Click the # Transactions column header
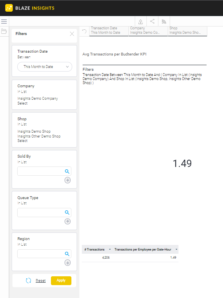223x298 pixels. click(x=94, y=249)
